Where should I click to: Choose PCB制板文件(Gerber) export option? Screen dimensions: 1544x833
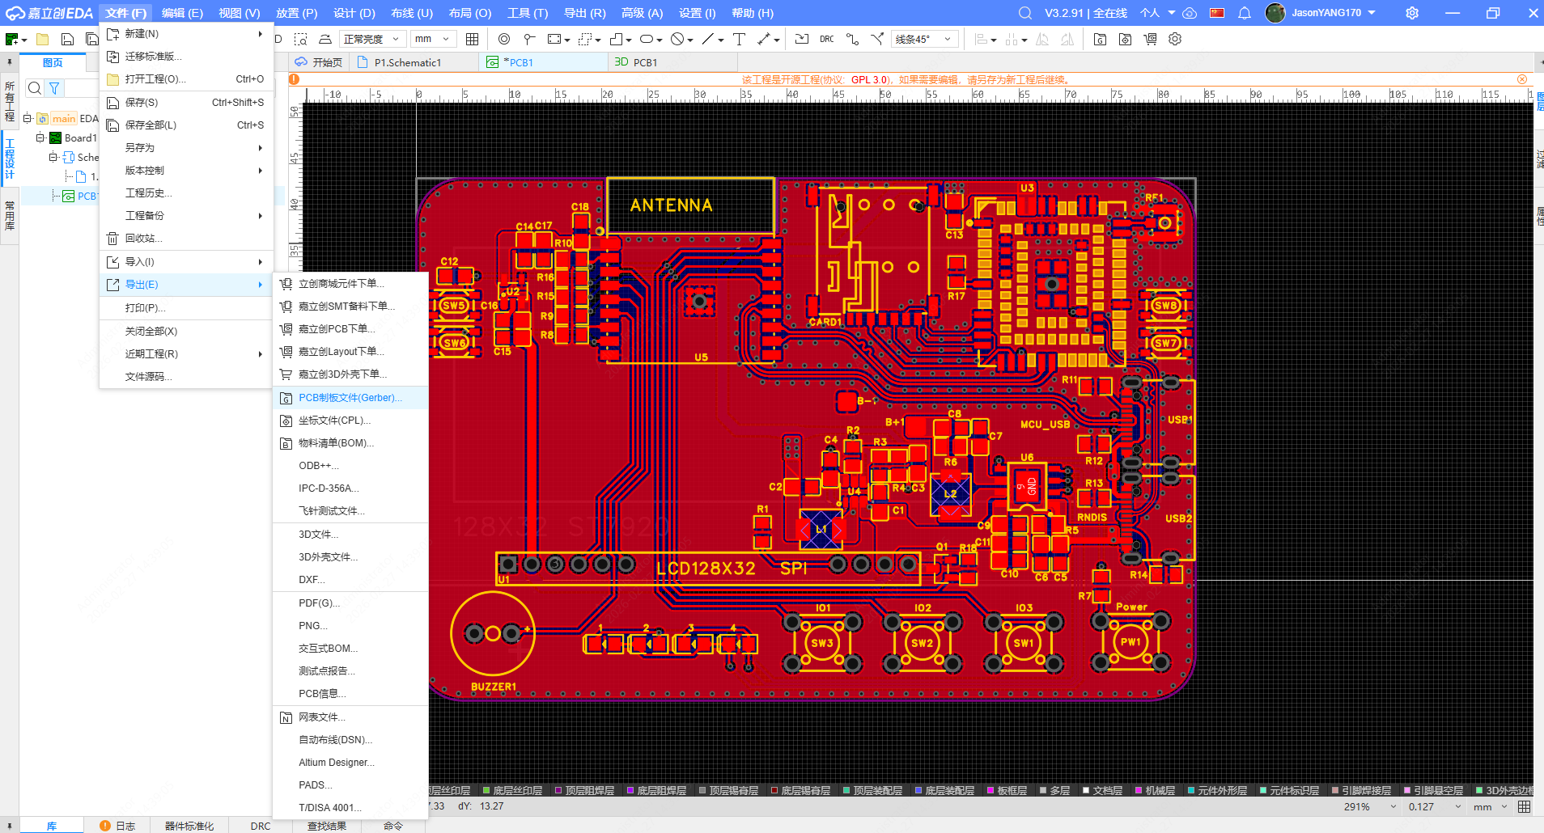[350, 398]
